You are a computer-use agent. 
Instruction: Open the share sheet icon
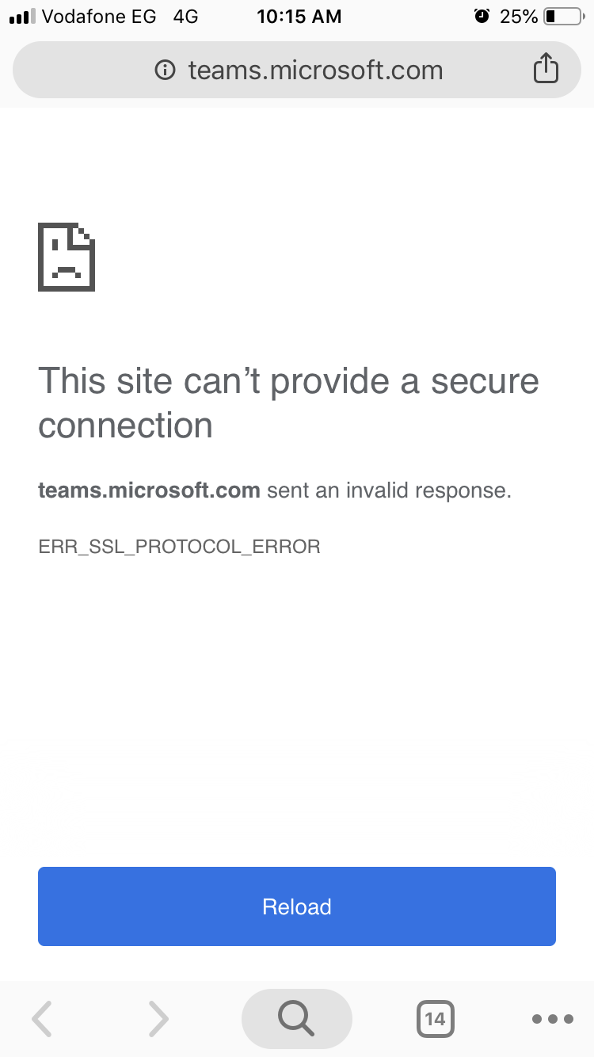coord(546,68)
